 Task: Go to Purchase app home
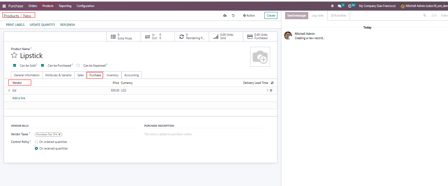pyautogui.click(x=16, y=6)
